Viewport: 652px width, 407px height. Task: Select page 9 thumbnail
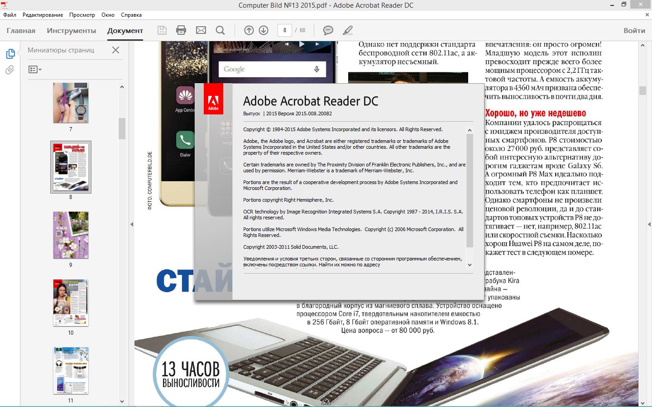(x=71, y=235)
